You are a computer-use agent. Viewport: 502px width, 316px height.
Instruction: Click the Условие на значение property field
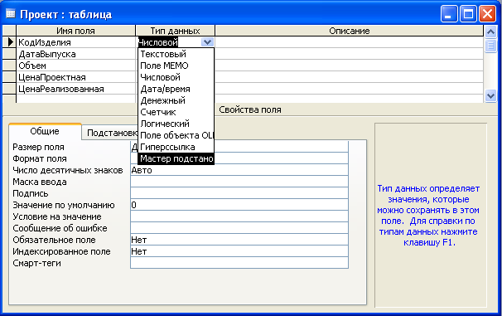239,216
